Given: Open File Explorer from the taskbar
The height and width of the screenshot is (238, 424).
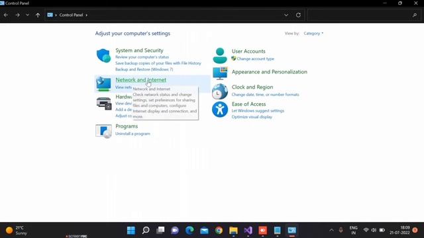Looking at the screenshot, I should (x=233, y=231).
